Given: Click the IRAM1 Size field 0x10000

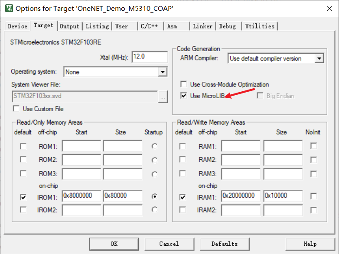Looking at the screenshot, I should coord(283,196).
